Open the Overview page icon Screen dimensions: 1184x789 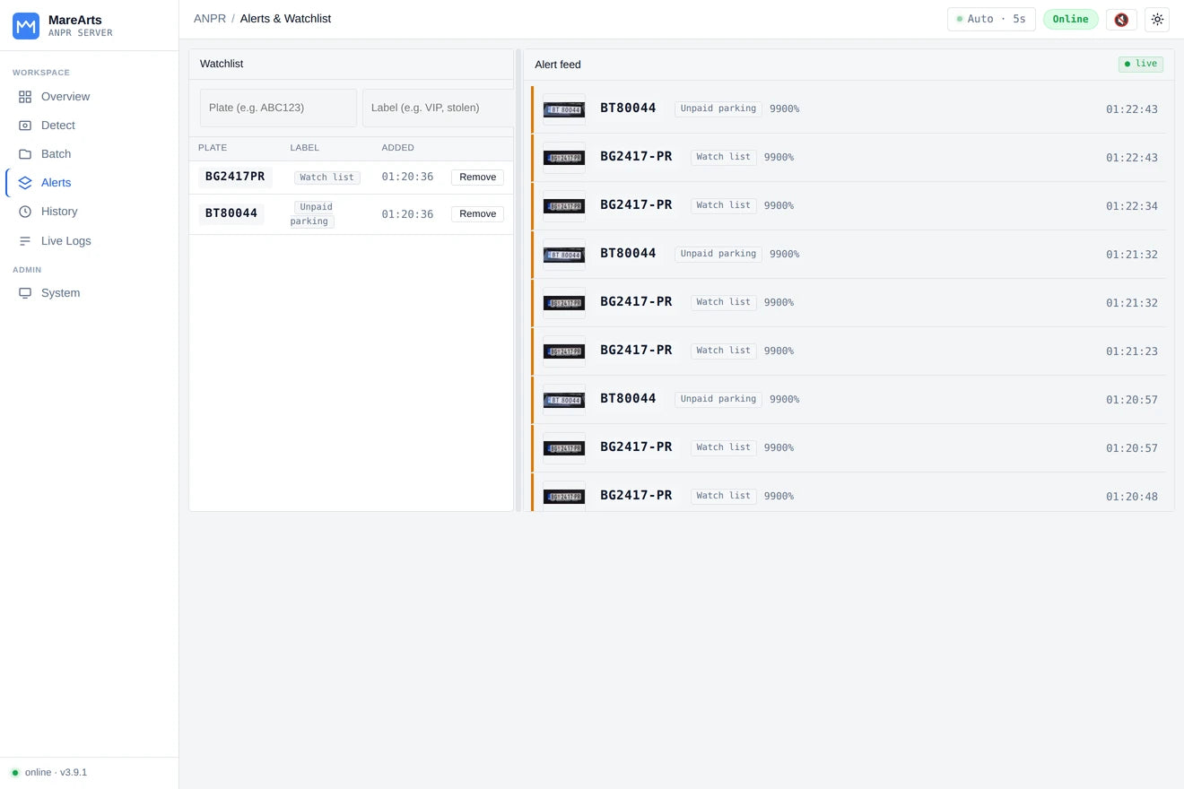point(25,97)
